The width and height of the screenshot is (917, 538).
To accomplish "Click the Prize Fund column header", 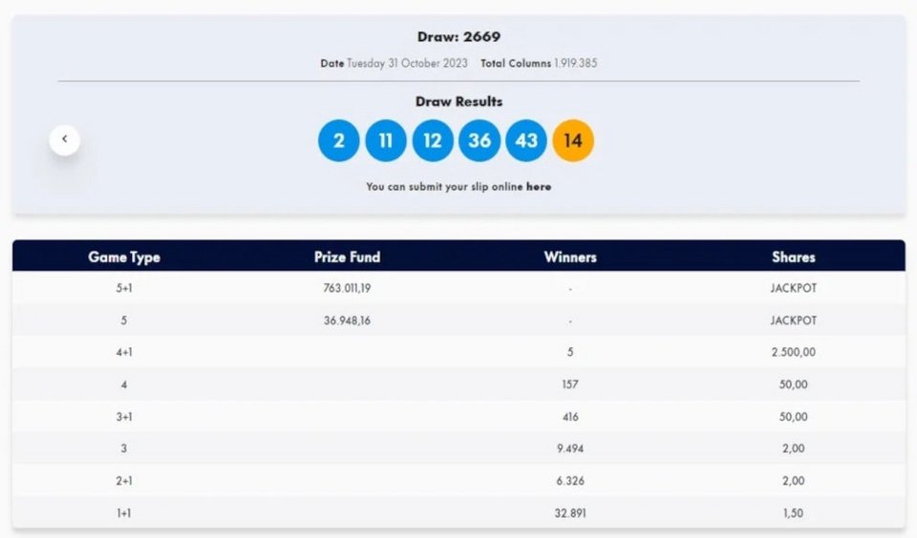I will click(348, 257).
